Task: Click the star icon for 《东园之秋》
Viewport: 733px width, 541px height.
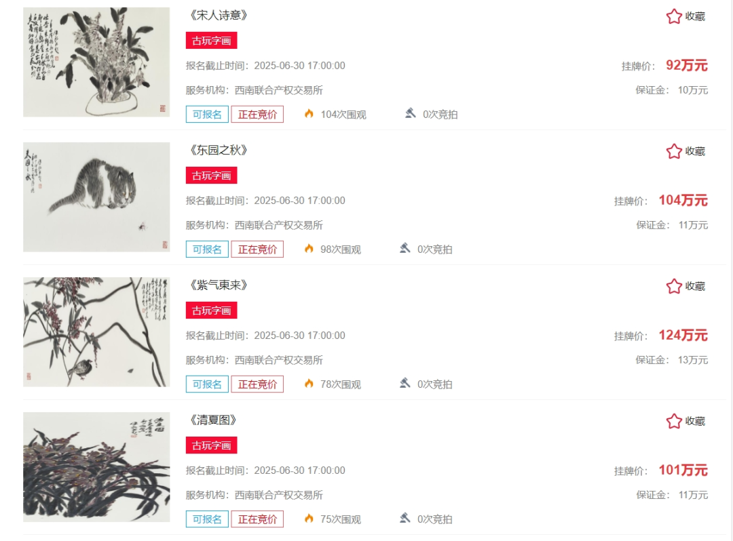Action: pos(674,151)
